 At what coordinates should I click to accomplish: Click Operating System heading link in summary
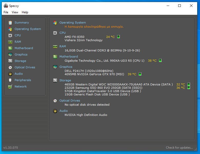(x=73, y=23)
